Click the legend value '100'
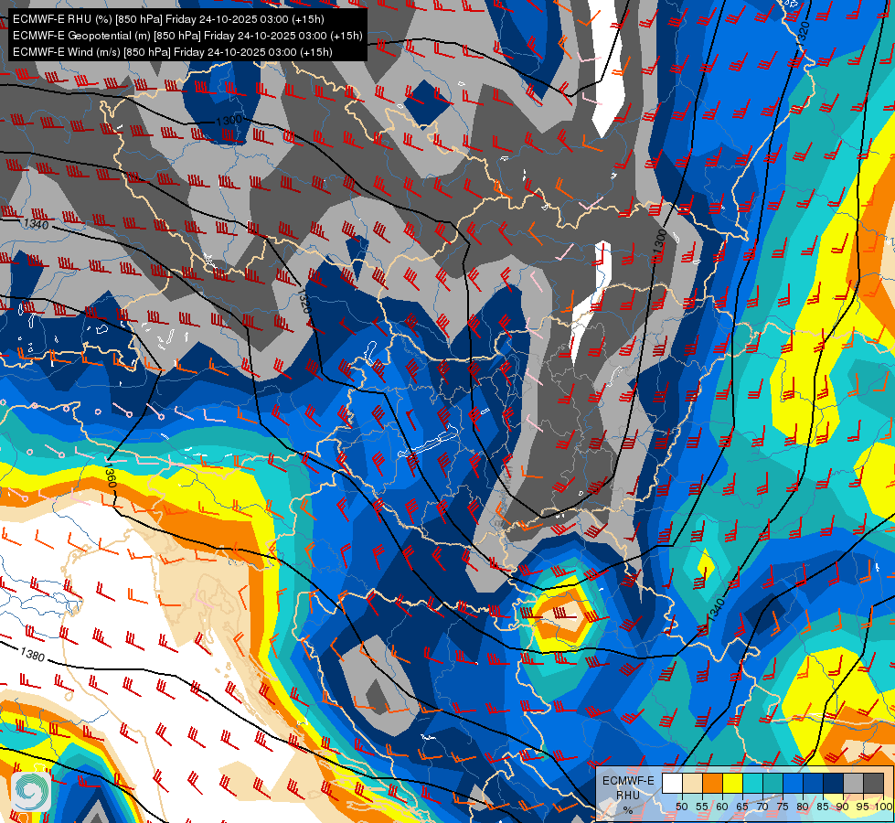This screenshot has width=895, height=823. pyautogui.click(x=884, y=807)
